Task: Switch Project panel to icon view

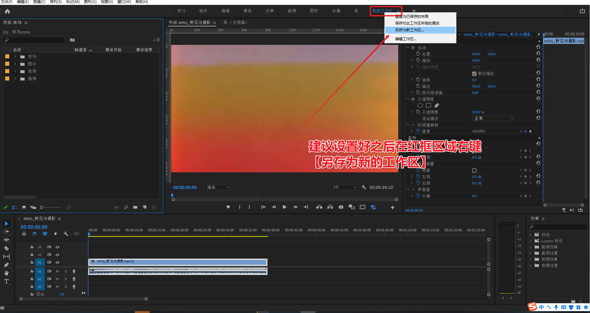Action: click(x=24, y=207)
